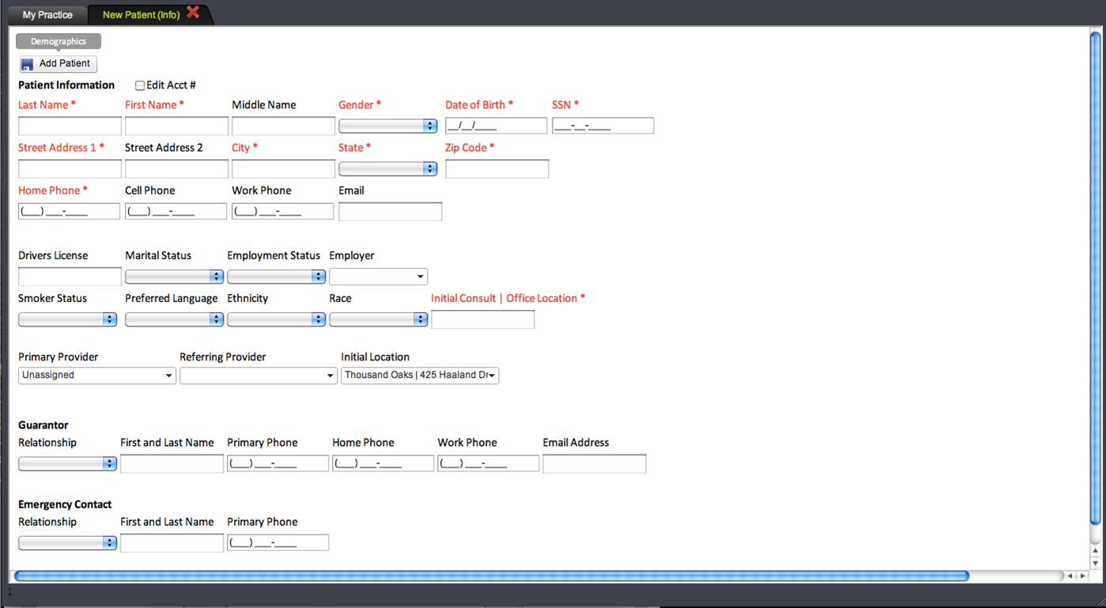Focus the Date of Birth field

pyautogui.click(x=496, y=126)
